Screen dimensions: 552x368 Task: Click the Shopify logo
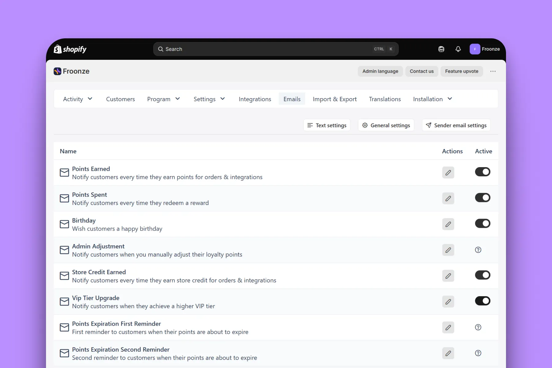tap(70, 49)
